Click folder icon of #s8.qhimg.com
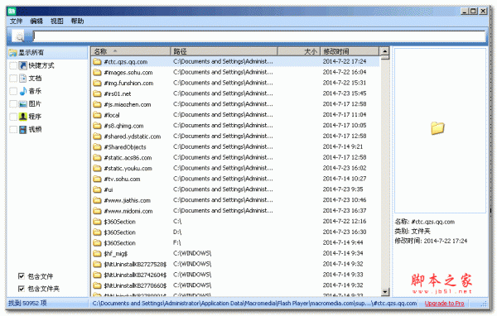 (97, 126)
